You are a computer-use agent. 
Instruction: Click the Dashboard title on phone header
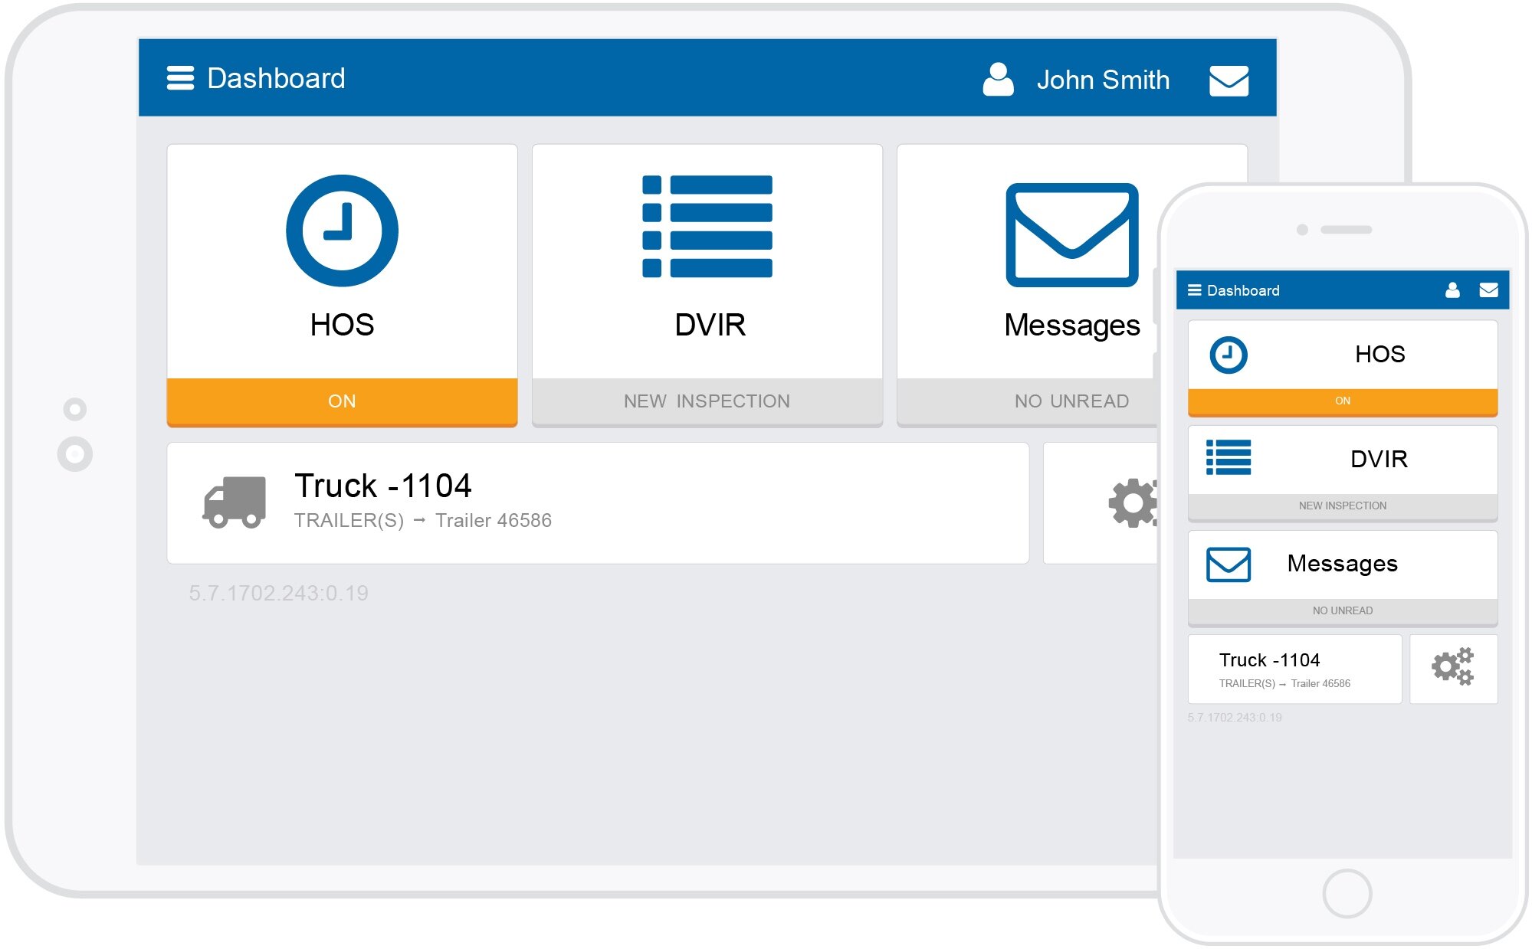(1242, 290)
